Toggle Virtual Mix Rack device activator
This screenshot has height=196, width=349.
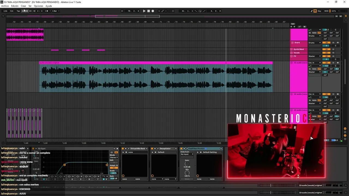[123, 149]
